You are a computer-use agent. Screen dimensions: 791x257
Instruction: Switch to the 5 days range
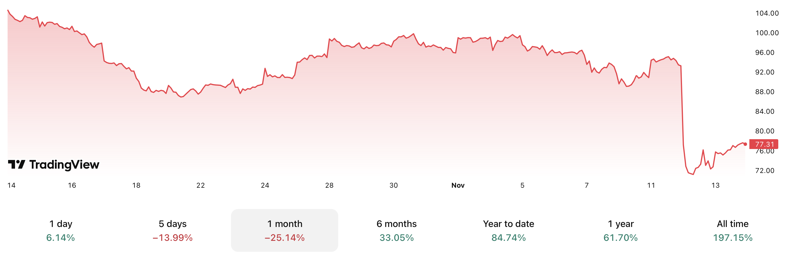click(x=173, y=230)
